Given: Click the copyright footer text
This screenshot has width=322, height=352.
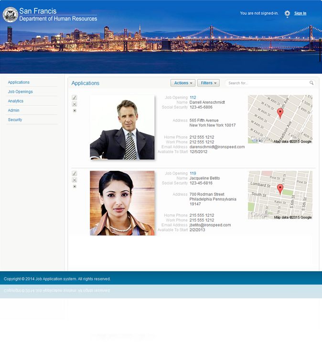Looking at the screenshot, I should point(57,279).
